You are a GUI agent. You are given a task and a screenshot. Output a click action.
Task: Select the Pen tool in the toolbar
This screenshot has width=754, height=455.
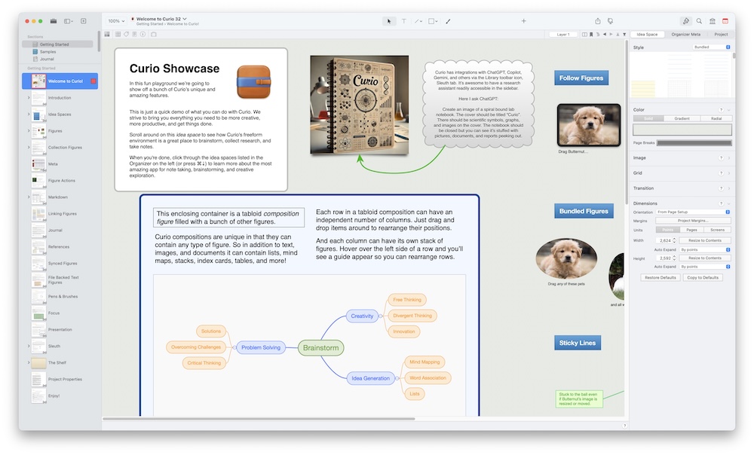(449, 20)
